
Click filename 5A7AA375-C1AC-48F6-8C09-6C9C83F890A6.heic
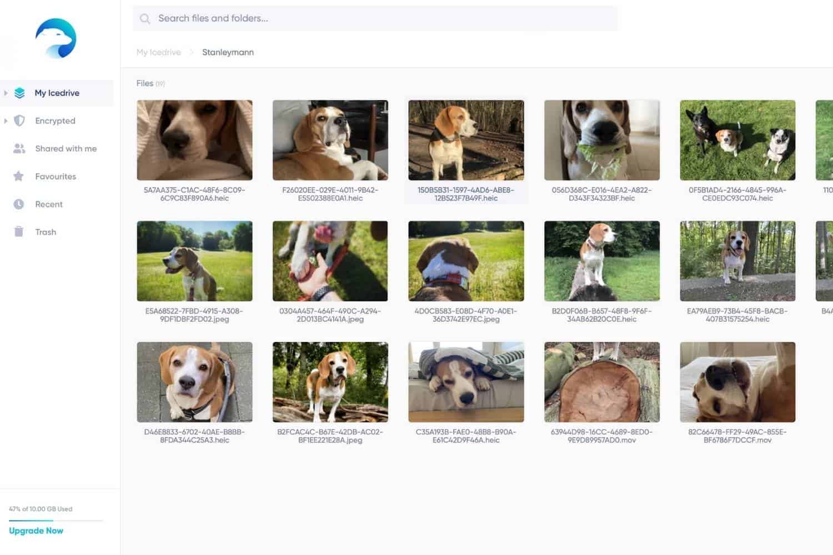(x=194, y=194)
